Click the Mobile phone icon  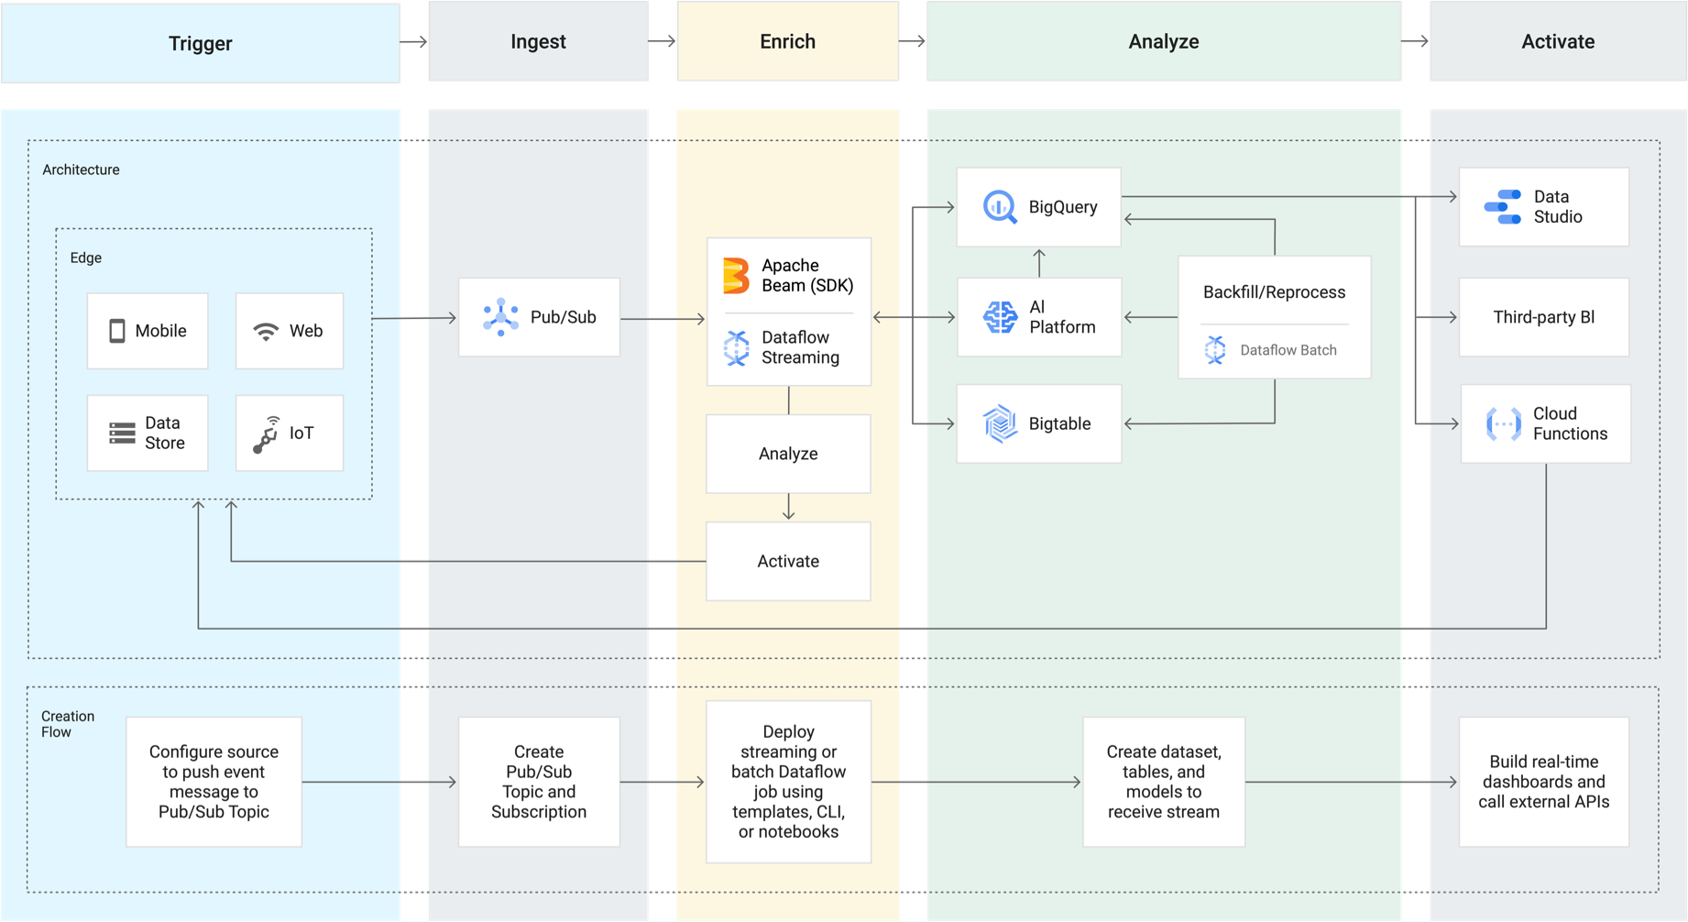[116, 331]
